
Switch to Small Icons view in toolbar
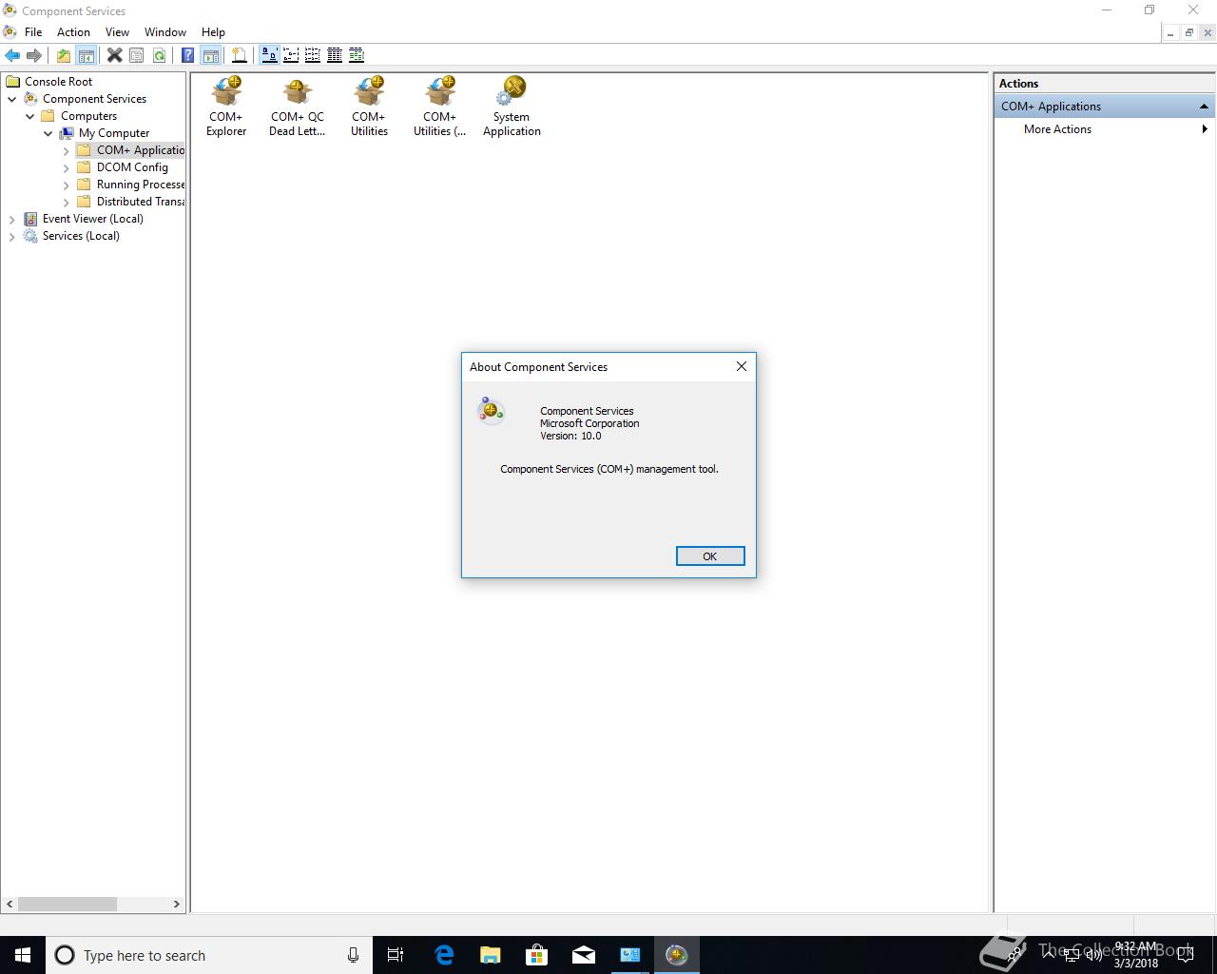pos(291,55)
